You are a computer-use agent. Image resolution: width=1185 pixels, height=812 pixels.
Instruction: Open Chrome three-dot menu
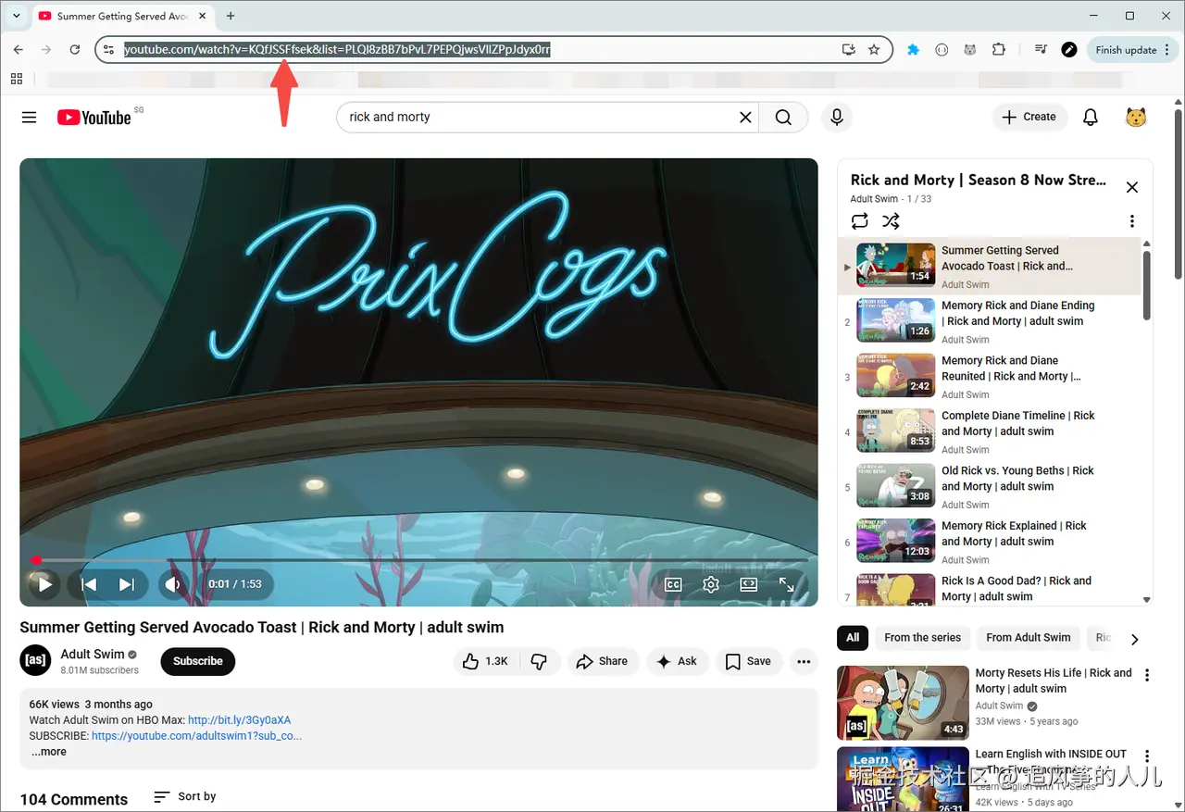[x=1168, y=50]
